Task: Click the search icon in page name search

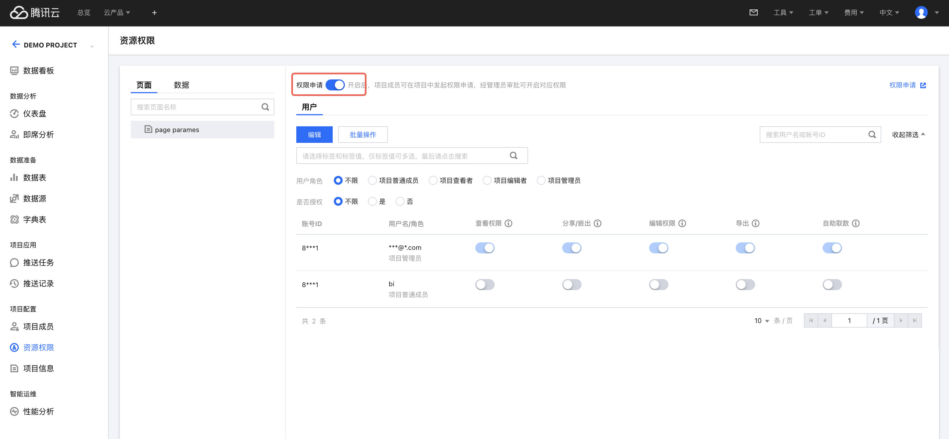Action: tap(265, 107)
